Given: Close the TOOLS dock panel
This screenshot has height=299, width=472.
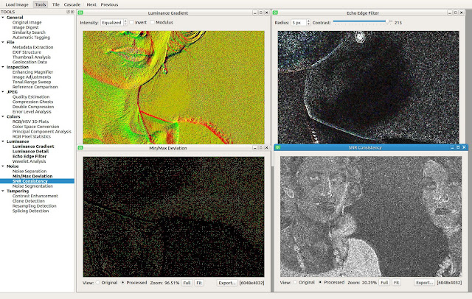Looking at the screenshot, I should click(x=72, y=12).
